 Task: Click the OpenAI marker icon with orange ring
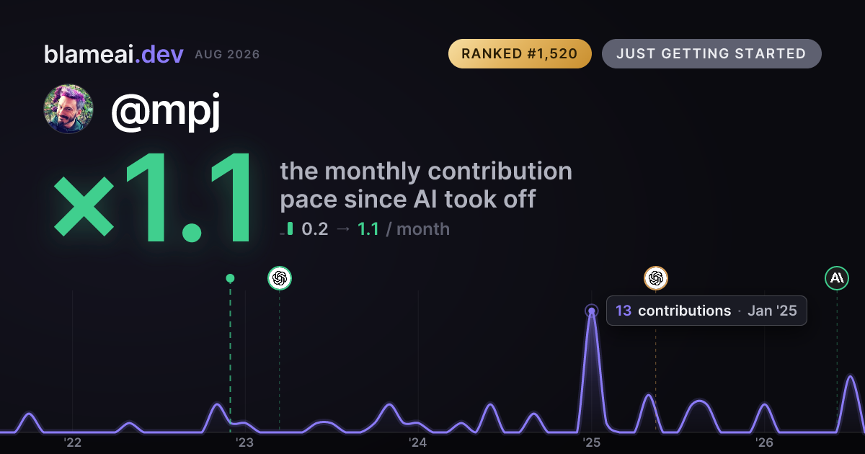656,277
